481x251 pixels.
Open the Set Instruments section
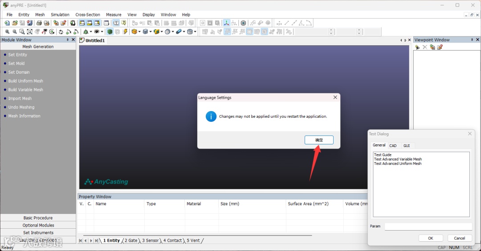[x=38, y=233]
